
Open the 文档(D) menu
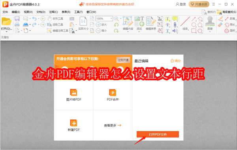click(41, 12)
